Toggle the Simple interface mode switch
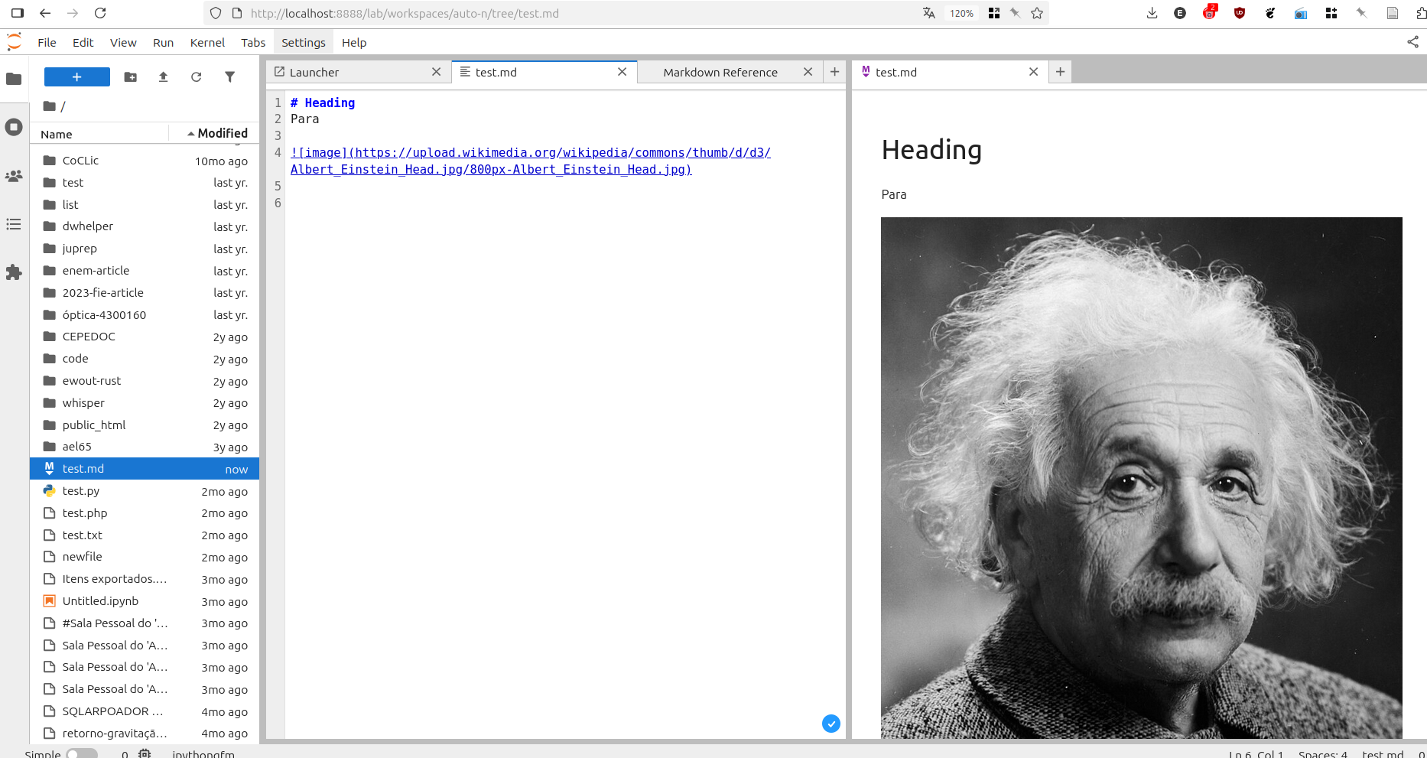This screenshot has height=758, width=1427. click(x=82, y=754)
